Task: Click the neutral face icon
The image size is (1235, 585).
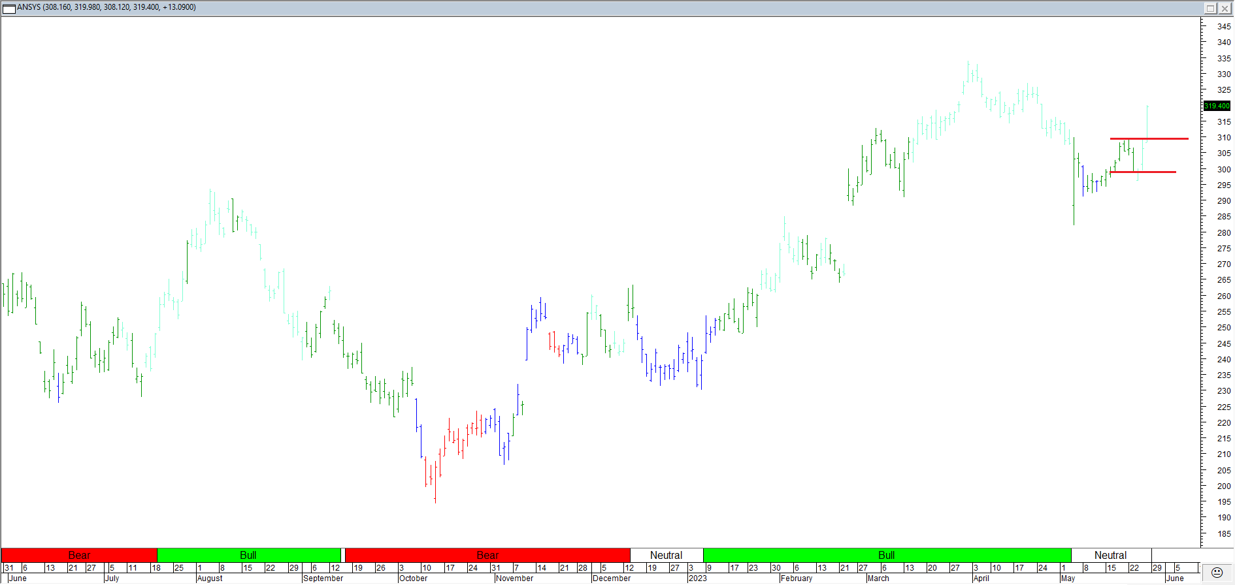Action: tap(1217, 573)
